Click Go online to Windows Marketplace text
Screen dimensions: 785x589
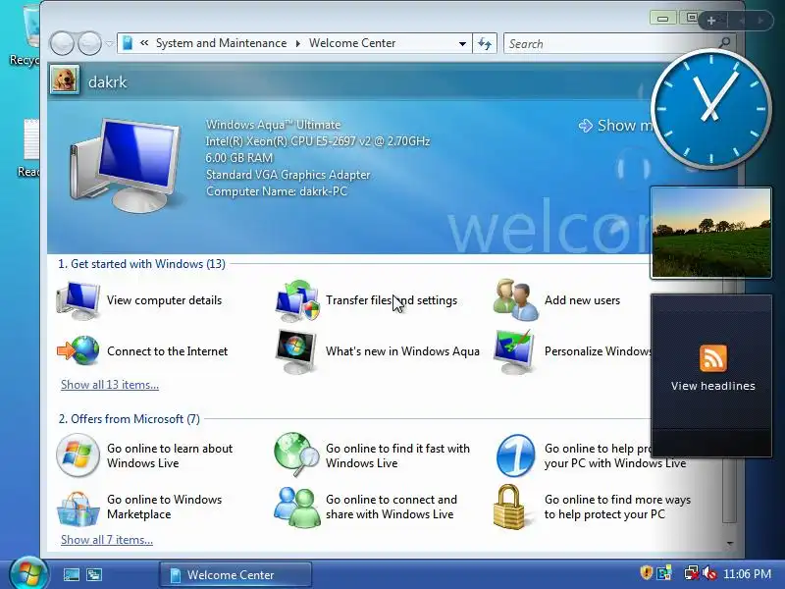(x=164, y=507)
